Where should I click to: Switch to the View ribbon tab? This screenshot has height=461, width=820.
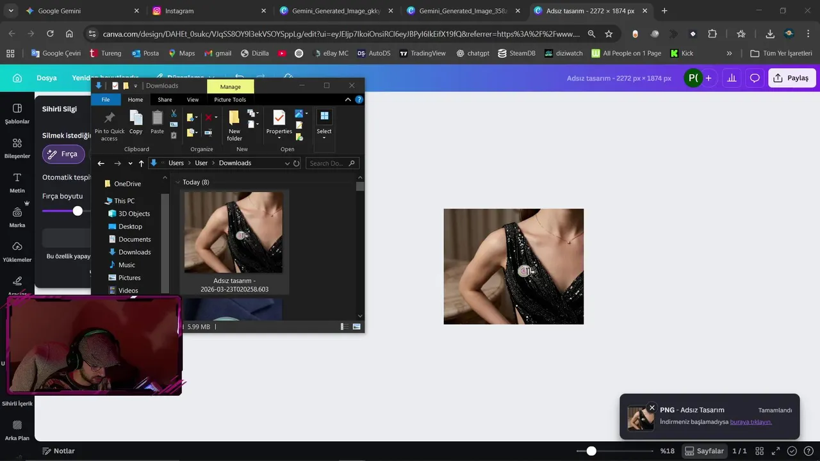point(193,99)
